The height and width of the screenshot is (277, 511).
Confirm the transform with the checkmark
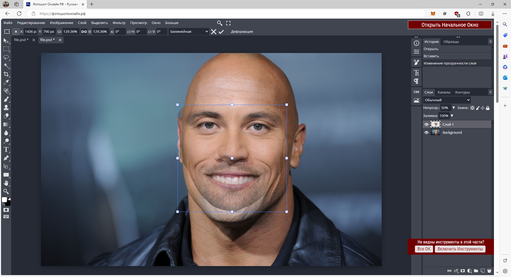(x=221, y=32)
